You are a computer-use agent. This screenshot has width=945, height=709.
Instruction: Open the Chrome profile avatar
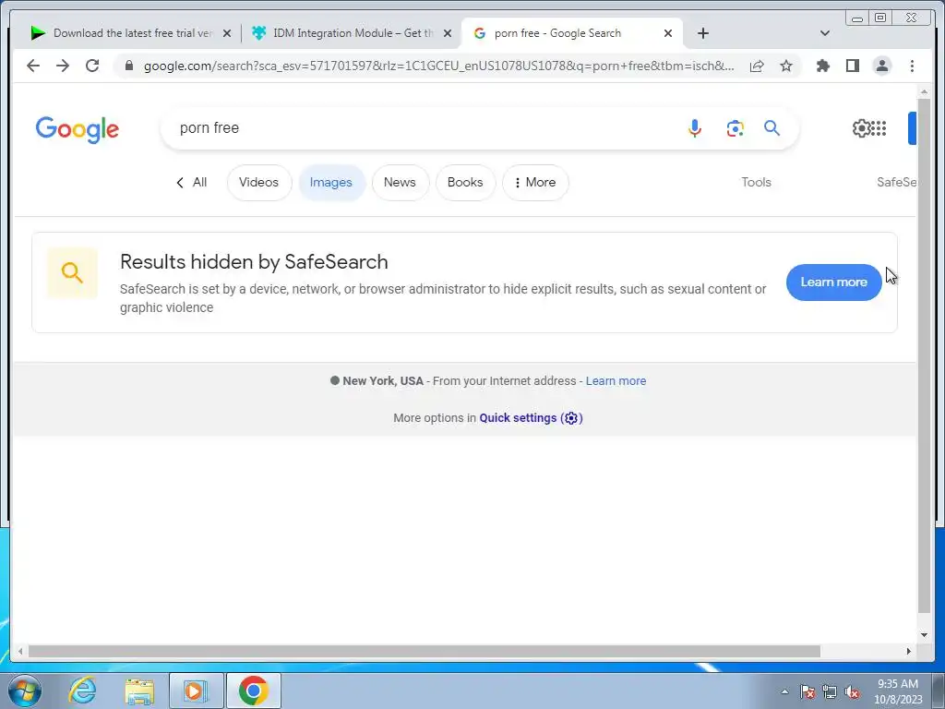click(x=881, y=66)
